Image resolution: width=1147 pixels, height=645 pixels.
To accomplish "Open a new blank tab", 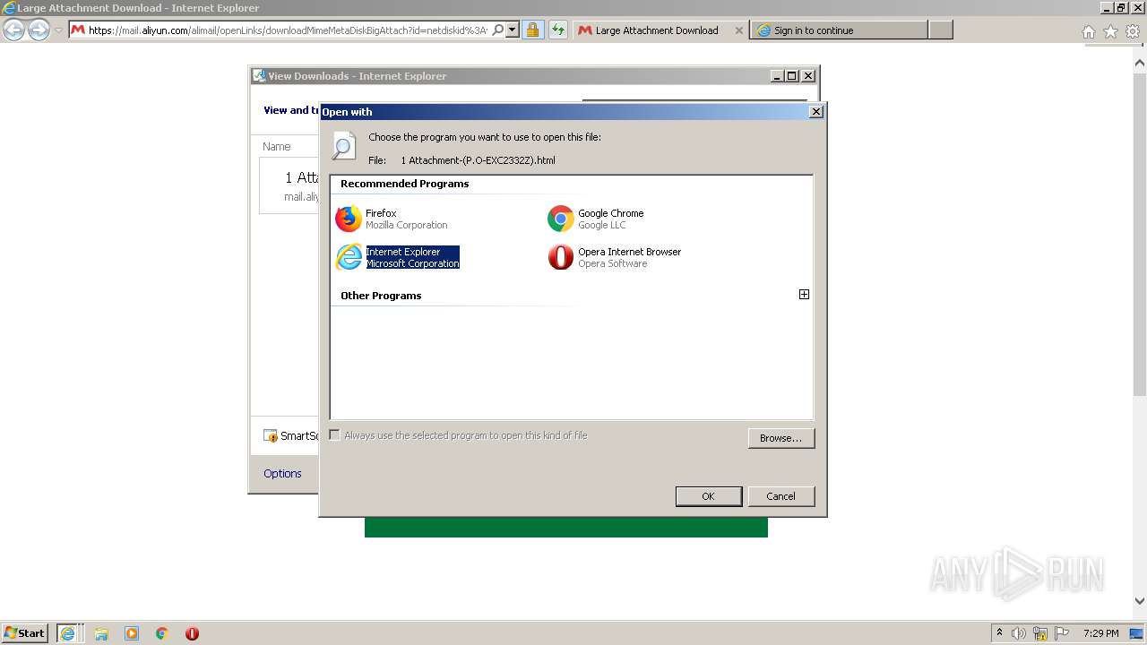I will [x=941, y=30].
